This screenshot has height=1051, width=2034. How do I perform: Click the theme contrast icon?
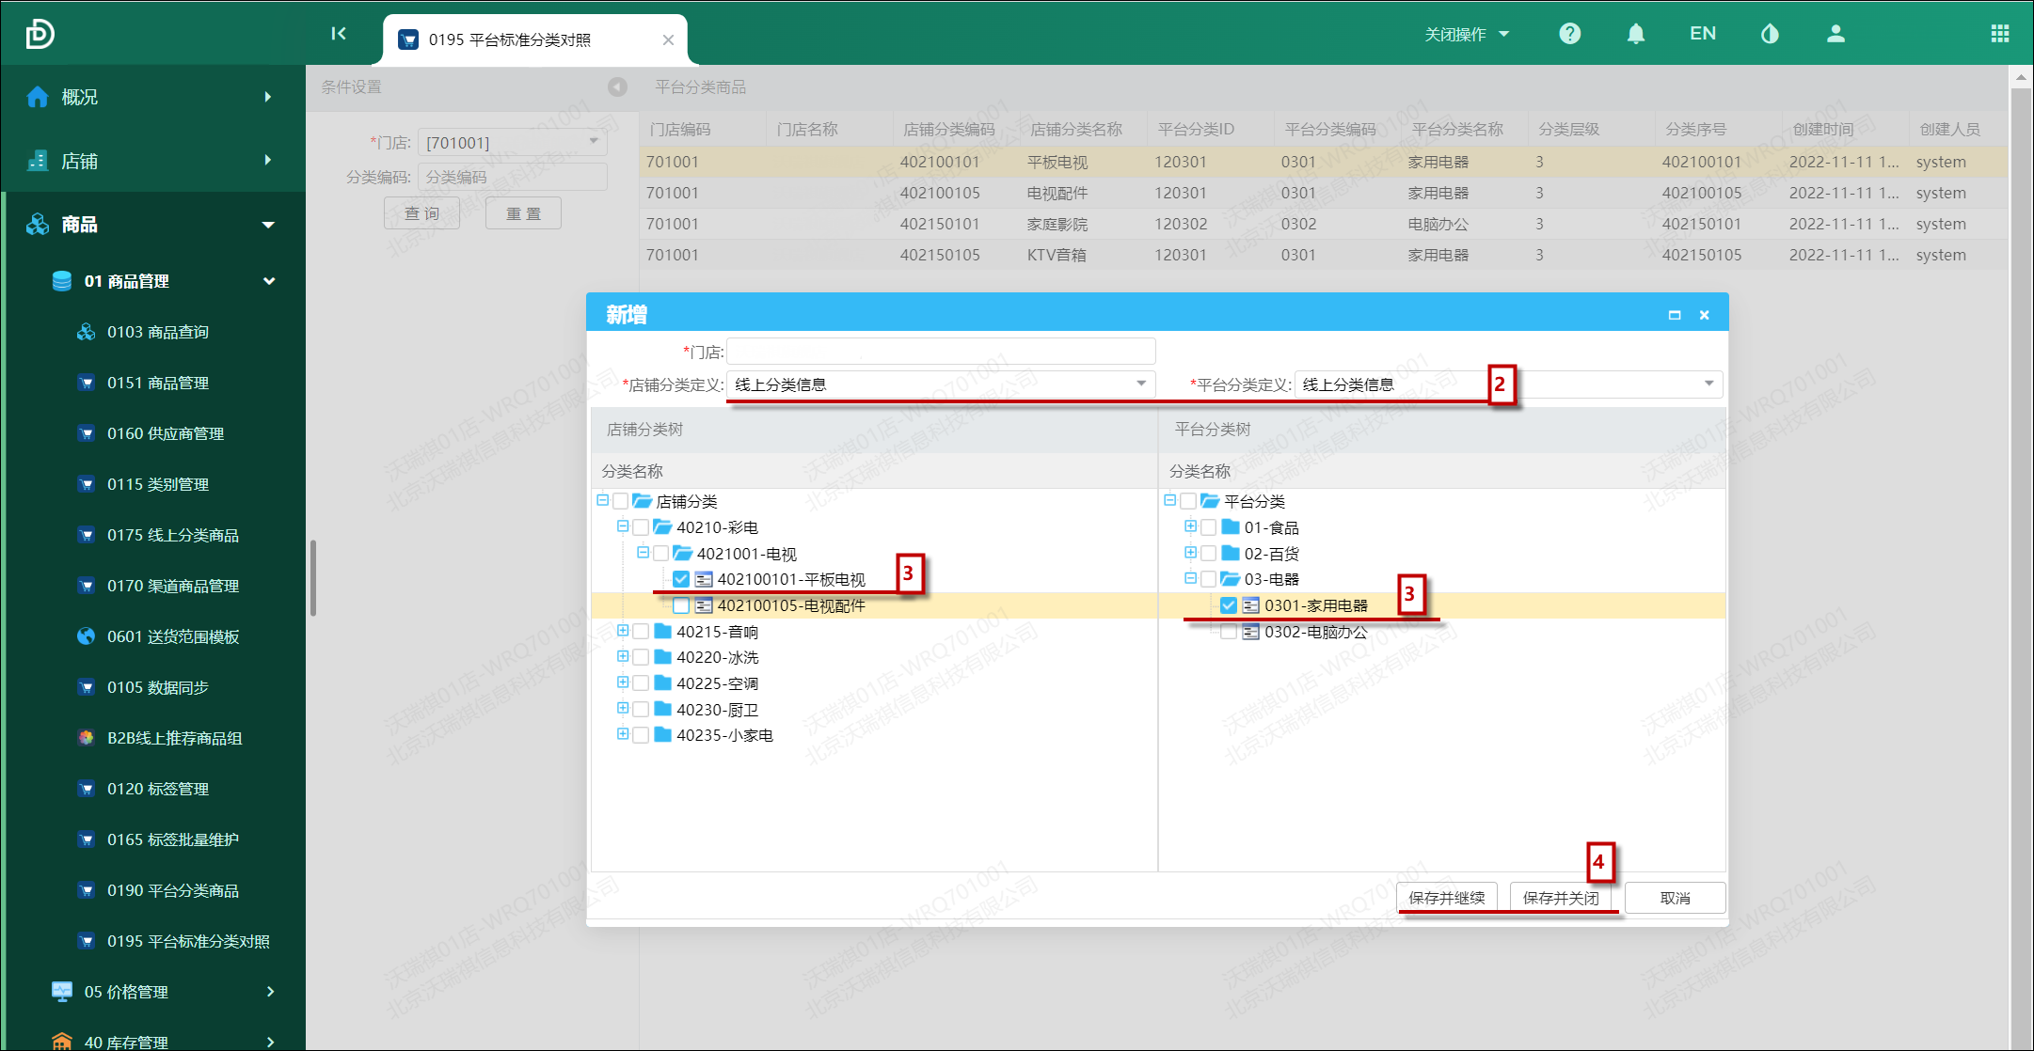[x=1770, y=34]
